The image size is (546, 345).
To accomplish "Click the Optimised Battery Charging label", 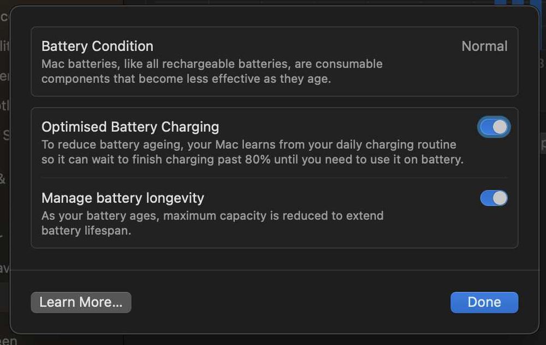I will pos(130,127).
